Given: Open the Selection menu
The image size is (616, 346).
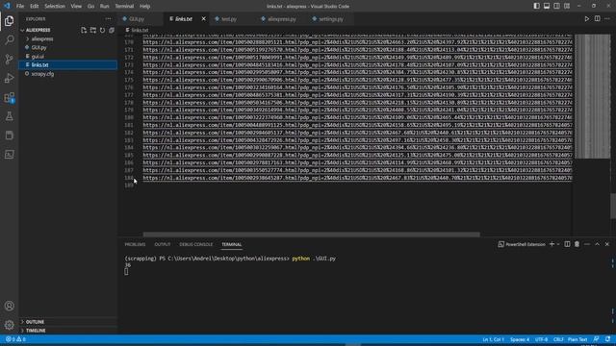Looking at the screenshot, I should [x=55, y=7].
